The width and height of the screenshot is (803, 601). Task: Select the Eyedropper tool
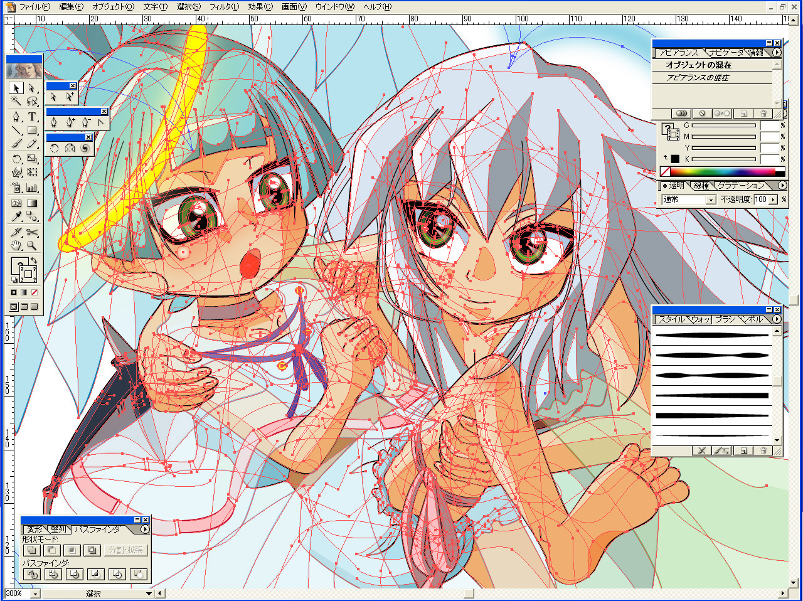pyautogui.click(x=16, y=216)
